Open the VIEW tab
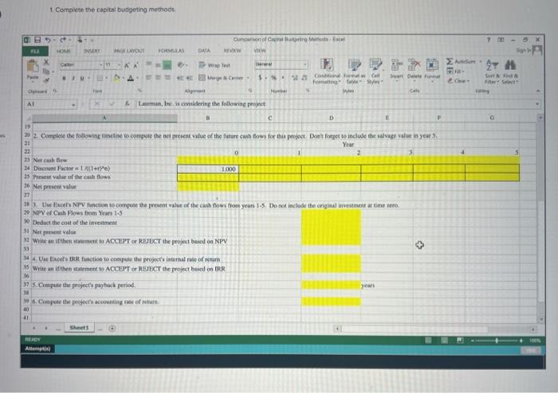 pos(260,51)
